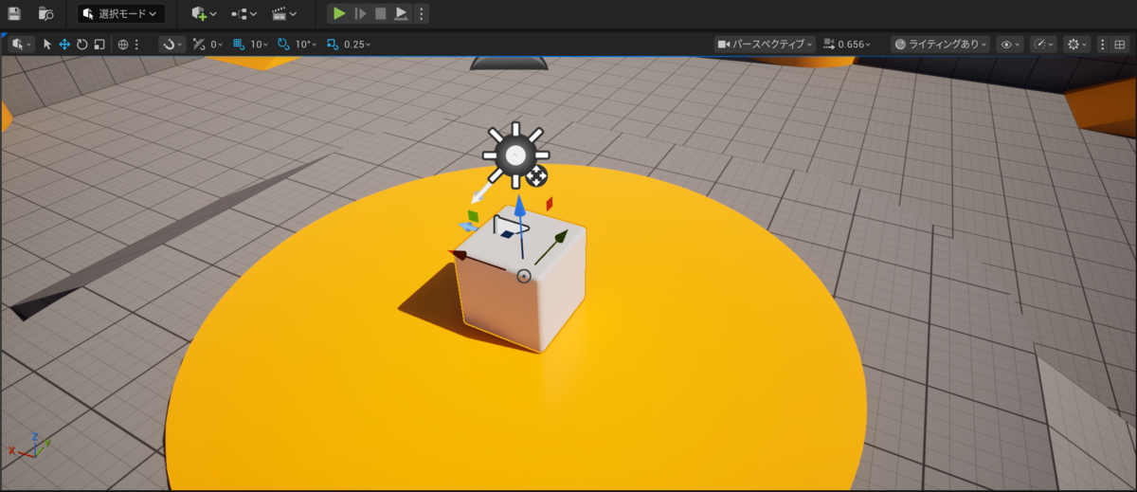The width and height of the screenshot is (1137, 492).
Task: Click the gizmo center sphere handle
Action: point(524,276)
